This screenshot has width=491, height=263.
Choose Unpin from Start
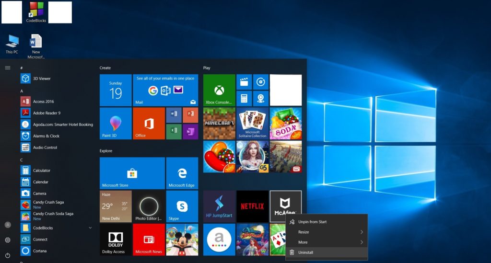click(327, 222)
